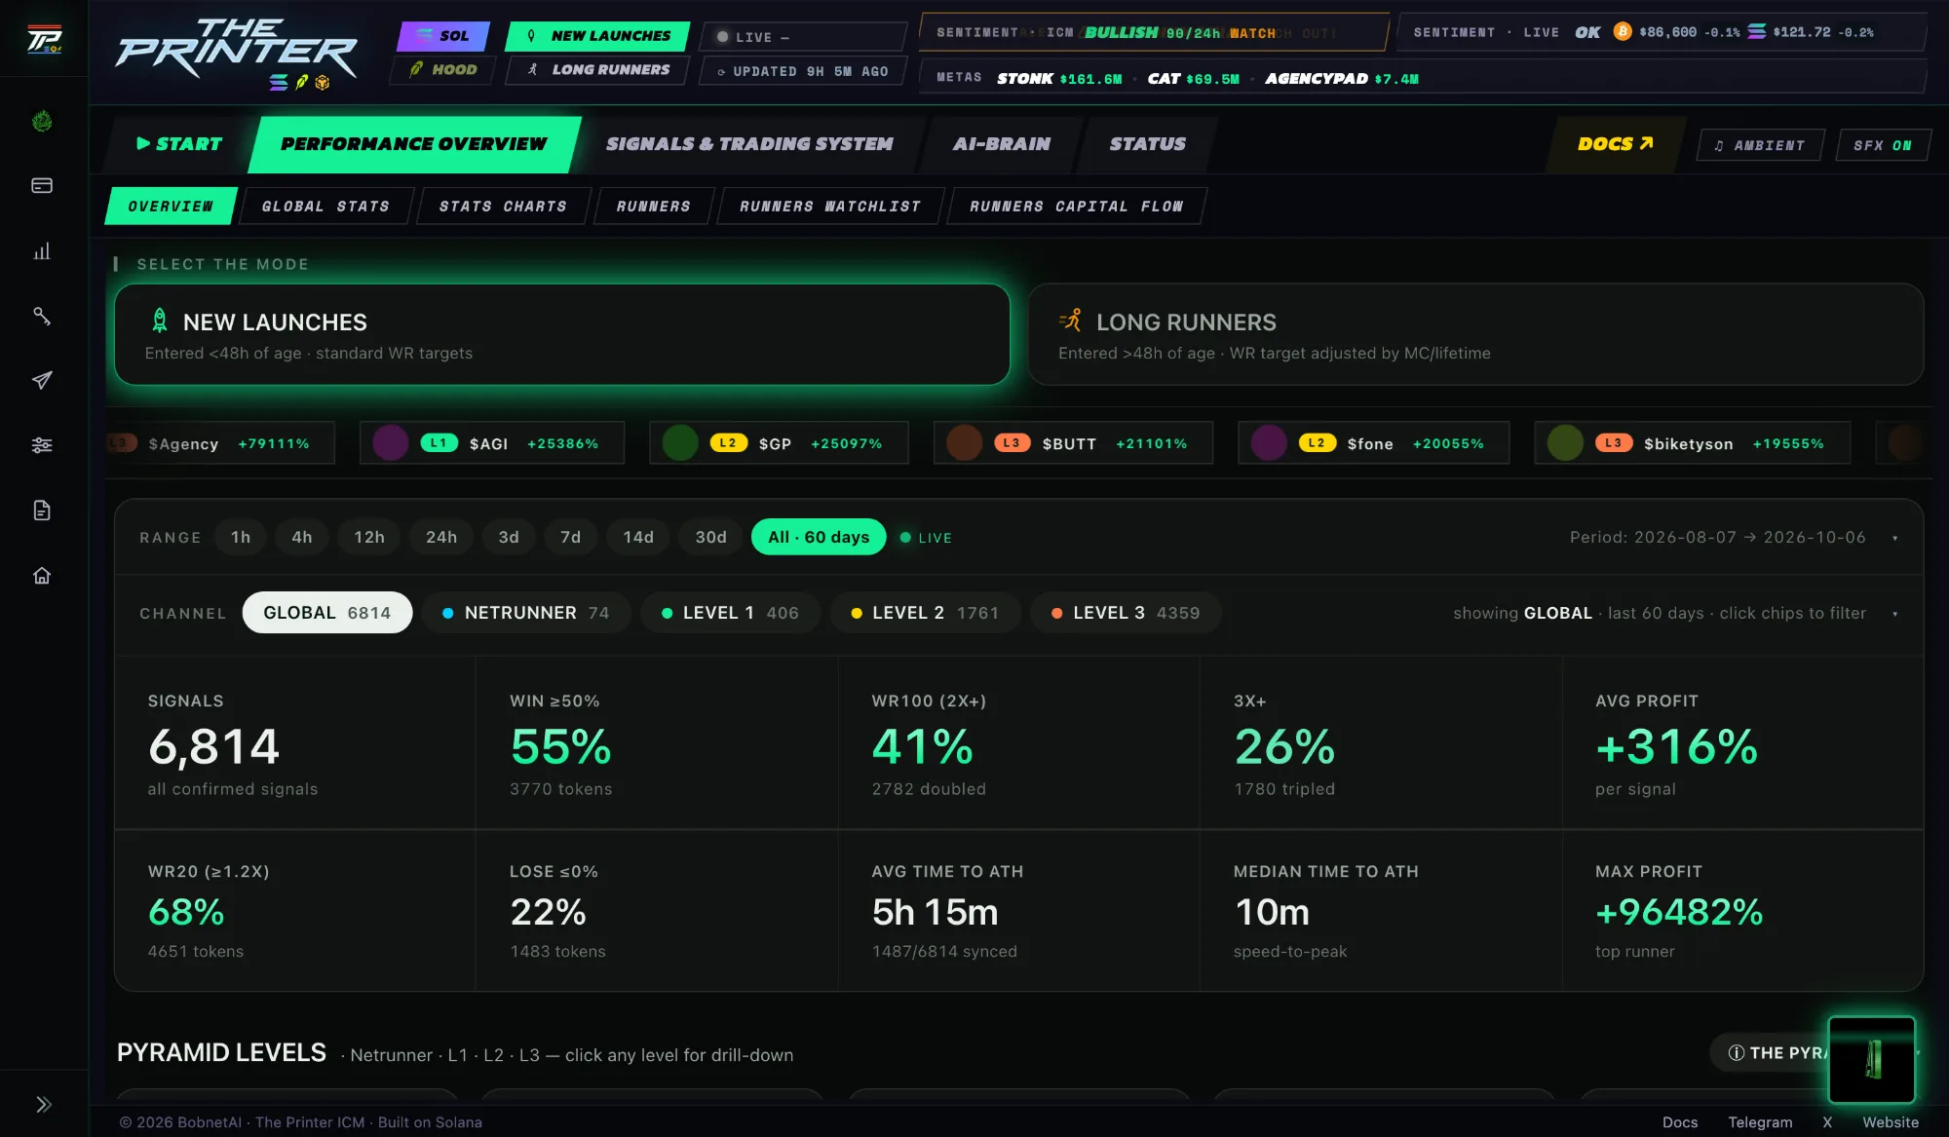This screenshot has height=1137, width=1949.
Task: Click the Bitcoin price icon
Action: pos(1622,32)
